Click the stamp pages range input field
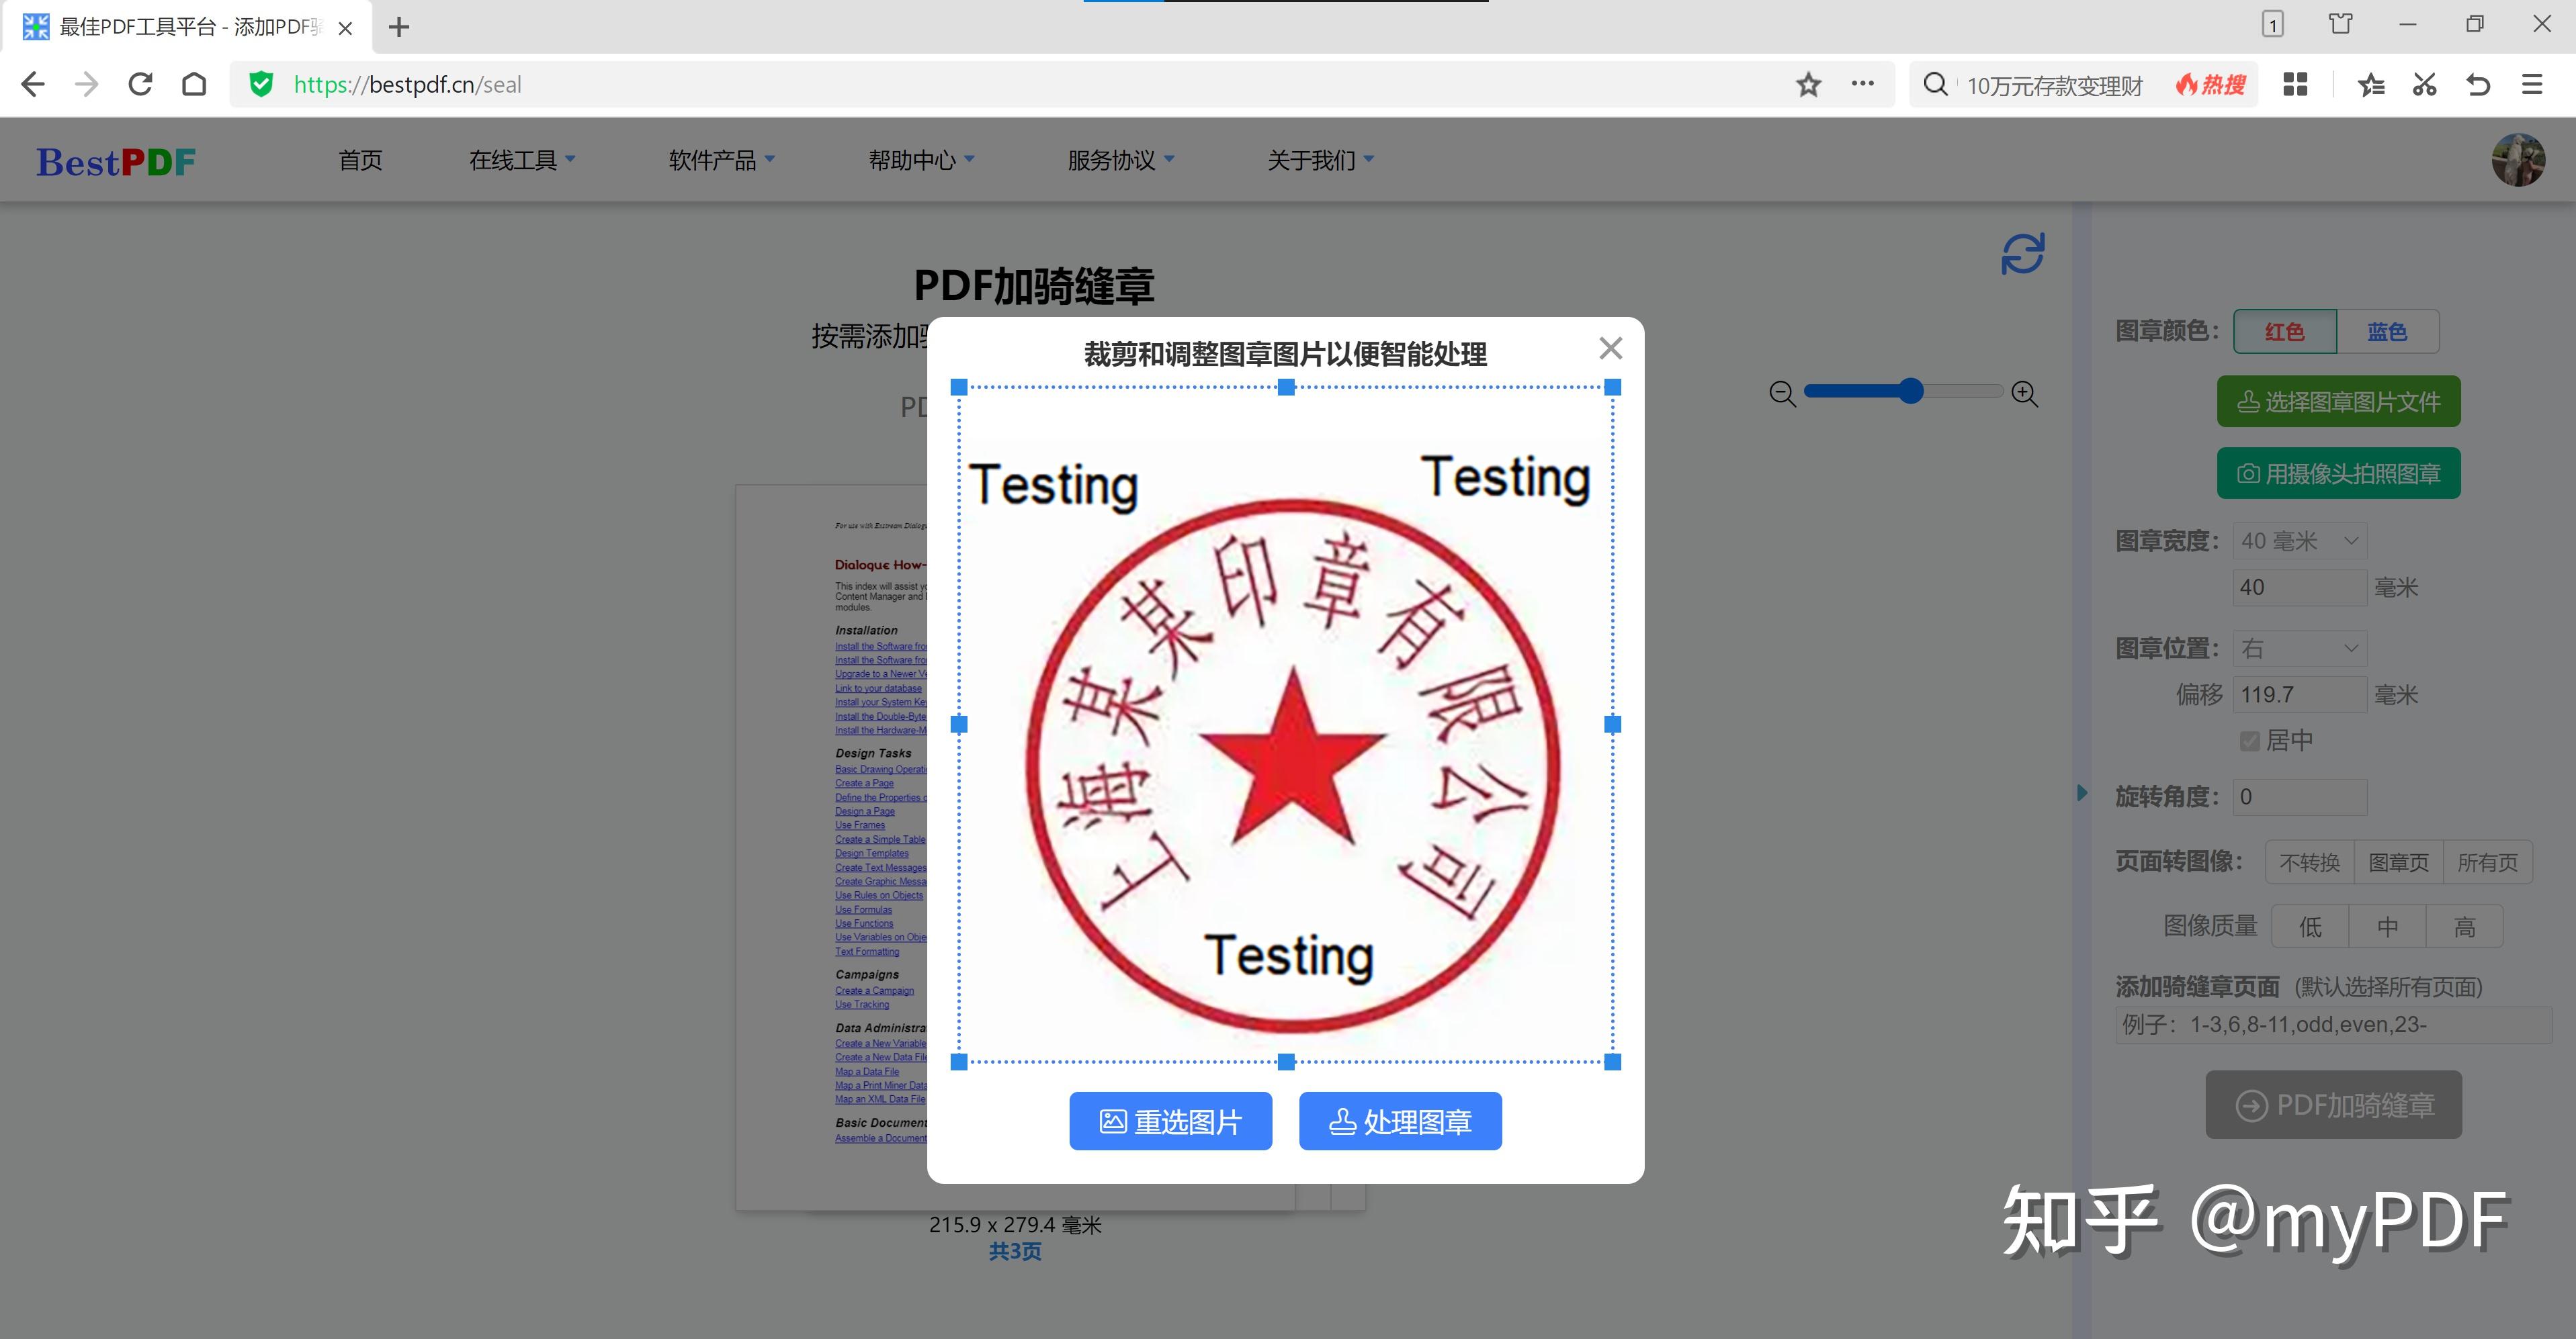Screen dimensions: 2576x1339 (2333, 1025)
